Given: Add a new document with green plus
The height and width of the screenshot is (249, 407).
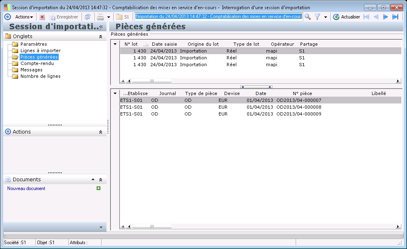Looking at the screenshot, I should coord(98,188).
